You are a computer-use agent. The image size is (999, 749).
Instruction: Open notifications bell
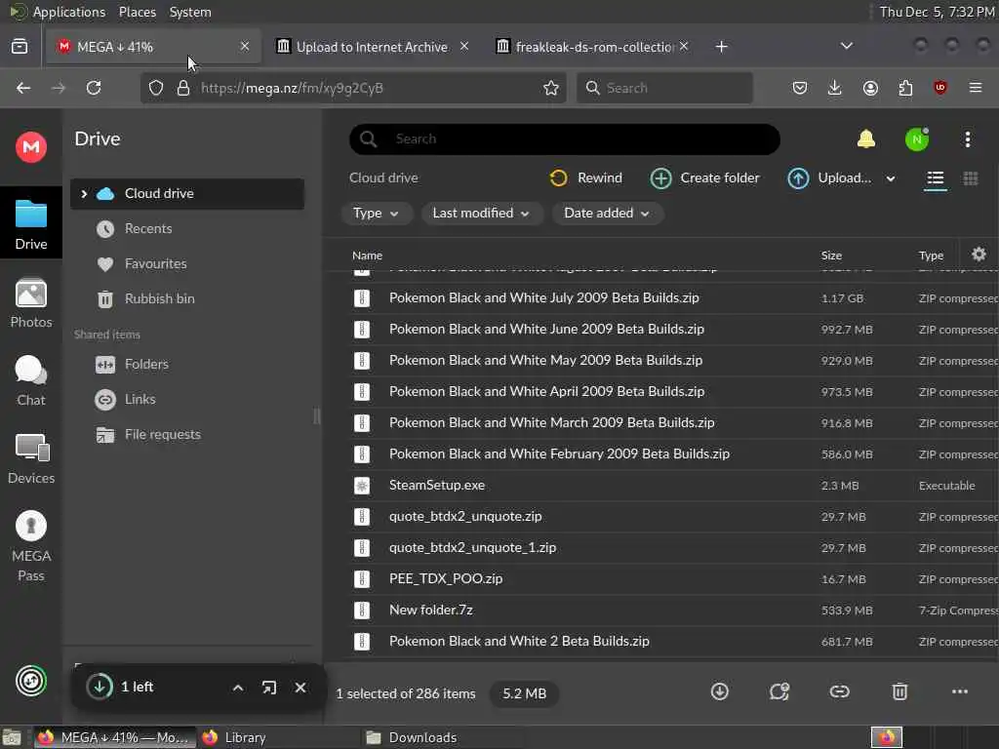866,138
